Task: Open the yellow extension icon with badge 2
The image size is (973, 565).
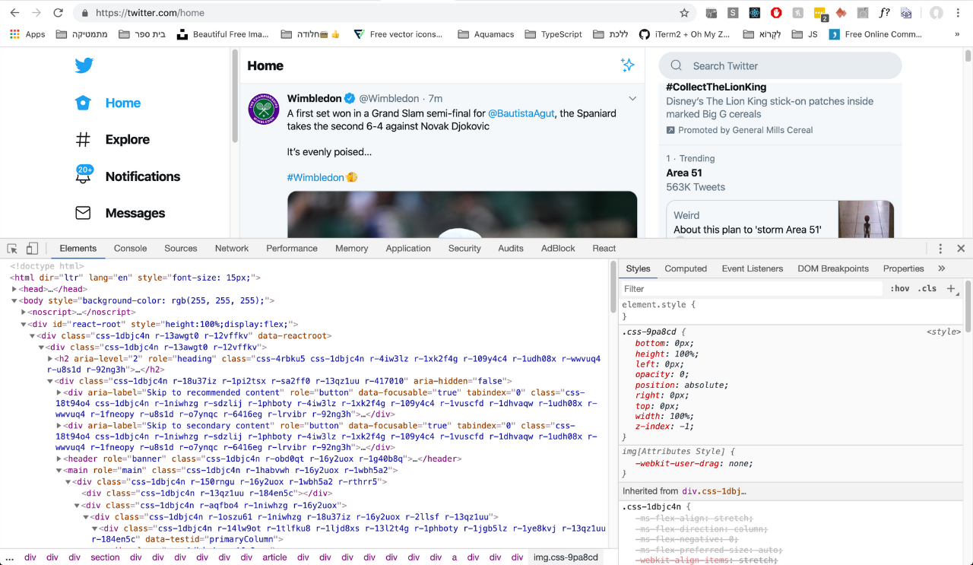Action: pyautogui.click(x=820, y=14)
